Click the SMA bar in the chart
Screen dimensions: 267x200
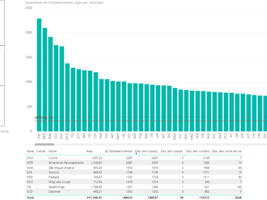click(50, 84)
